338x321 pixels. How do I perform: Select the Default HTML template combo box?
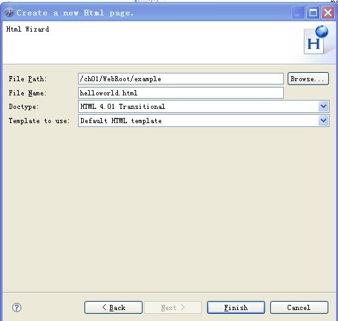pos(203,121)
